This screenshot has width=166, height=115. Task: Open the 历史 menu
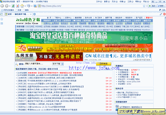pyautogui.click(x=115, y=1)
